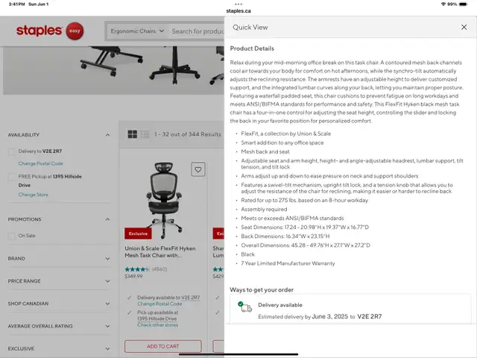The height and width of the screenshot is (358, 477).
Task: Switch to list view layout
Action: click(x=145, y=134)
